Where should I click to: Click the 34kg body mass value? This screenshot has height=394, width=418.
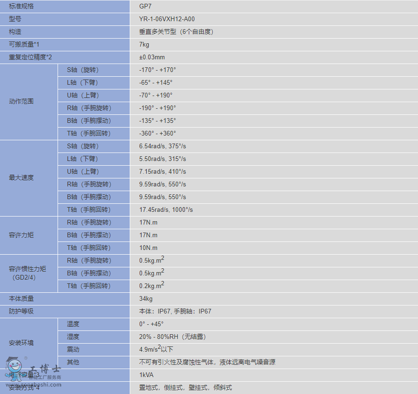146,299
